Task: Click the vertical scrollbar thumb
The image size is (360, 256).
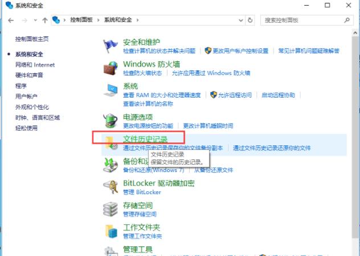Action: [355, 137]
